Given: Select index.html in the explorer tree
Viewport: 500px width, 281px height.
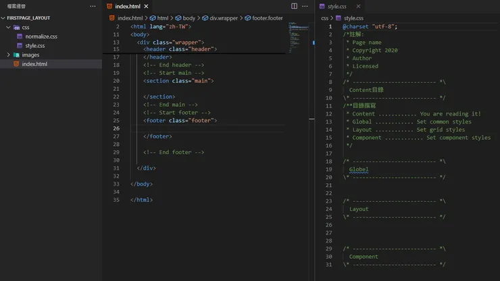Looking at the screenshot, I should pos(34,64).
